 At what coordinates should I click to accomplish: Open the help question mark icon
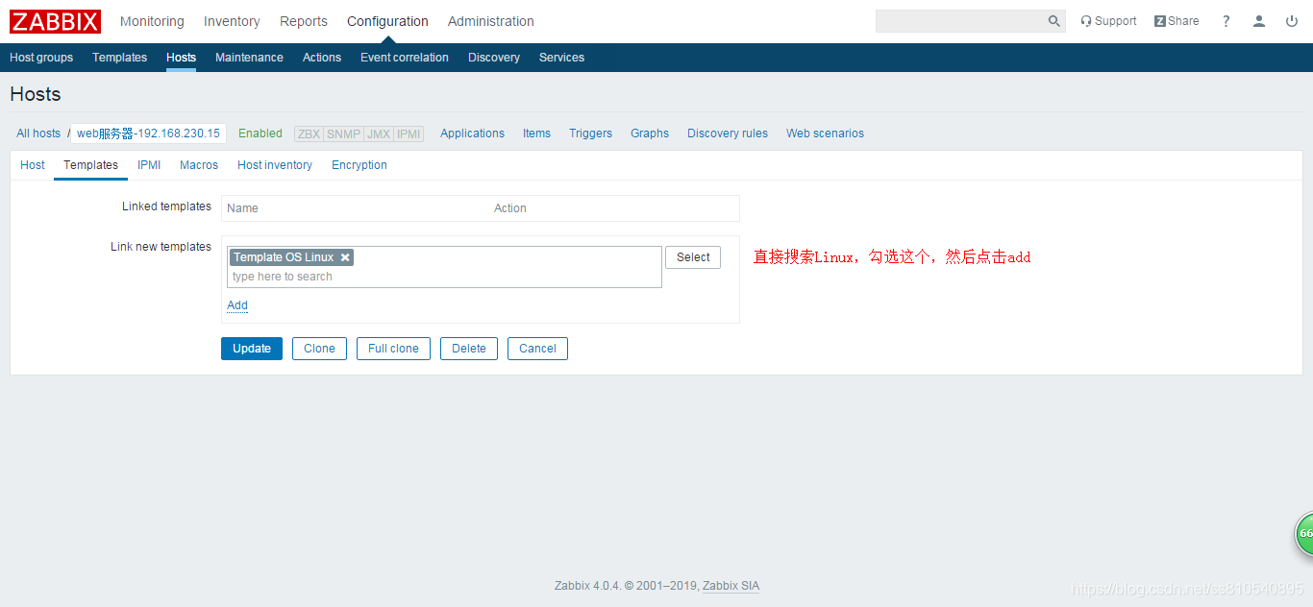coord(1226,21)
